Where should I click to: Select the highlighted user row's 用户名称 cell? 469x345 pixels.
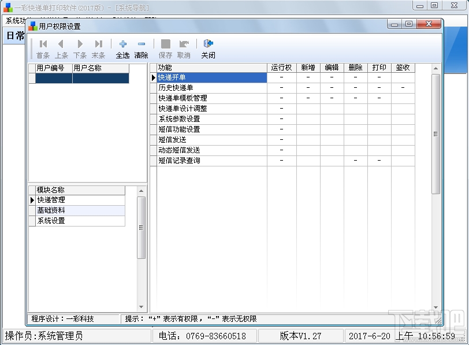[x=101, y=78]
